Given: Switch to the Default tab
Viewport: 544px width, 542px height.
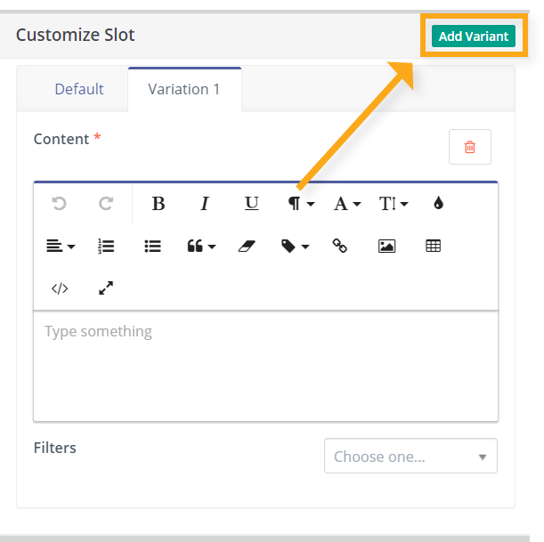Looking at the screenshot, I should (79, 89).
